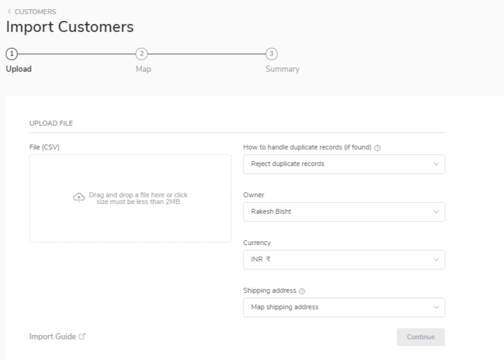The width and height of the screenshot is (504, 360).
Task: Go back via the CUSTOMERS breadcrumb
Action: point(35,12)
